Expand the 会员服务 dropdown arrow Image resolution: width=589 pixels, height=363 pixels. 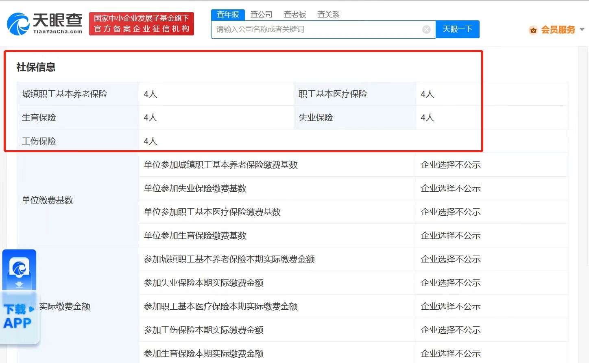[582, 29]
